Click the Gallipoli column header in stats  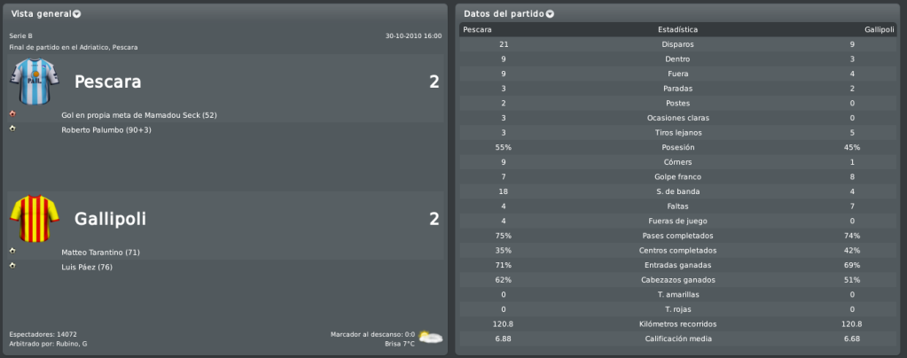point(880,29)
